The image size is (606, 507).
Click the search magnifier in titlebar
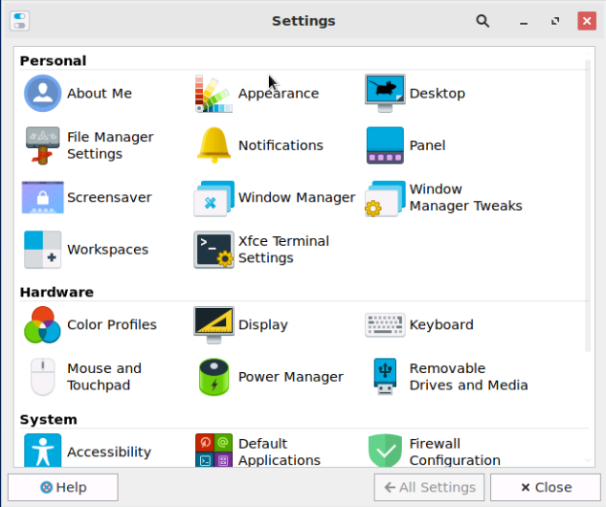tap(483, 21)
